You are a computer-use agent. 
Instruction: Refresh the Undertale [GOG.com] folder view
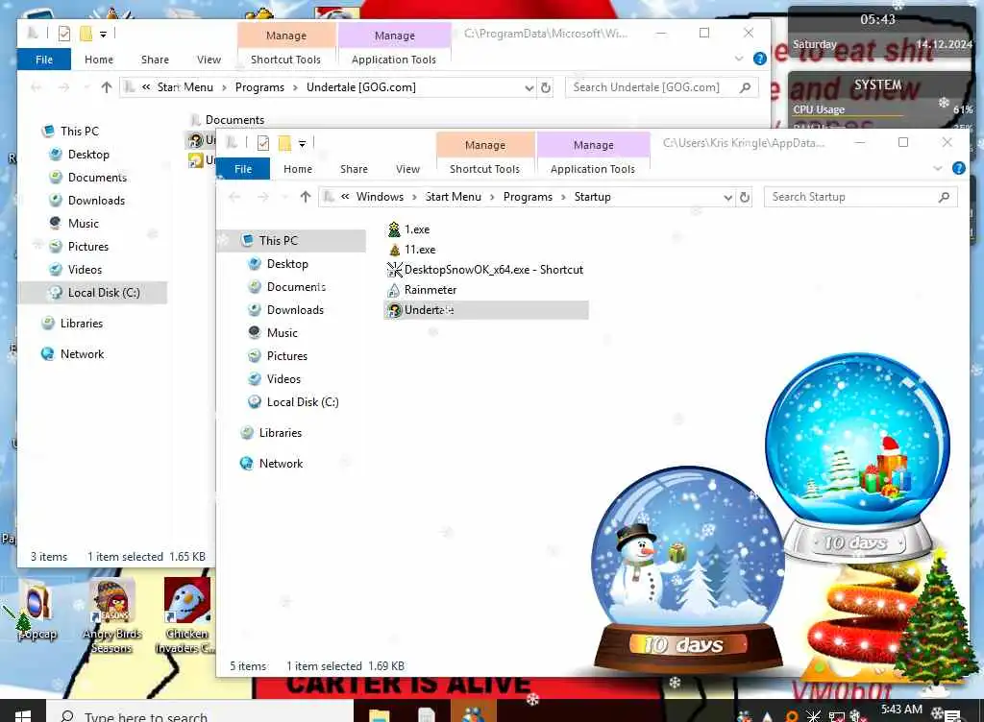(x=546, y=87)
